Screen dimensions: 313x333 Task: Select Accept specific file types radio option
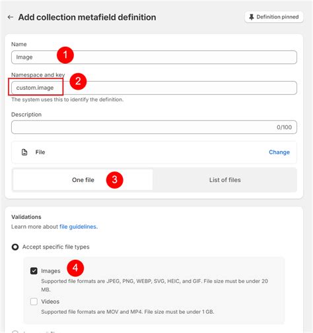click(x=15, y=247)
